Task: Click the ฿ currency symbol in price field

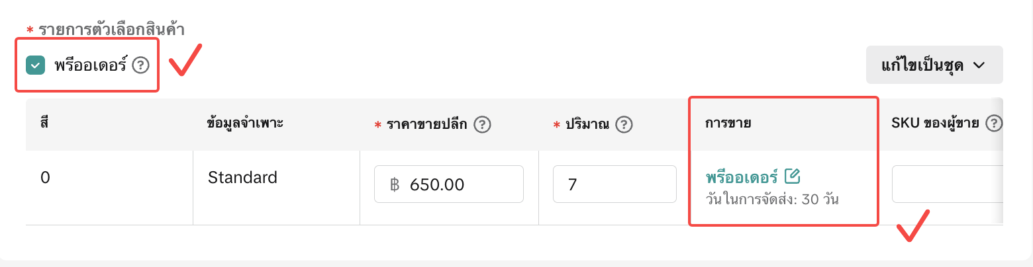Action: [x=395, y=184]
